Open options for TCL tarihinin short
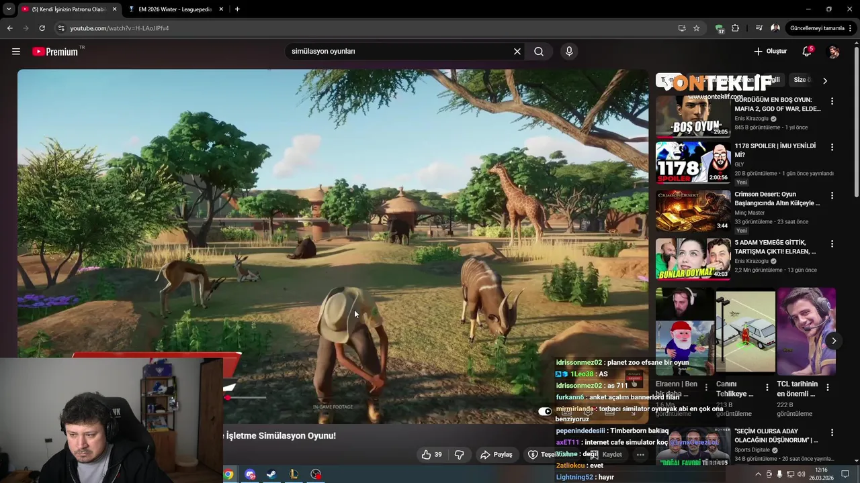The height and width of the screenshot is (483, 860). (828, 387)
